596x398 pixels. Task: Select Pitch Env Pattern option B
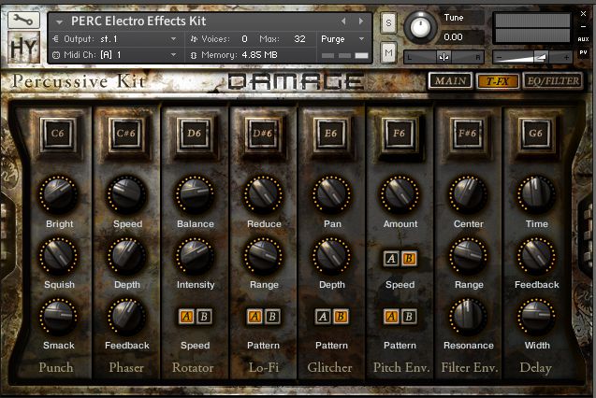click(x=409, y=317)
